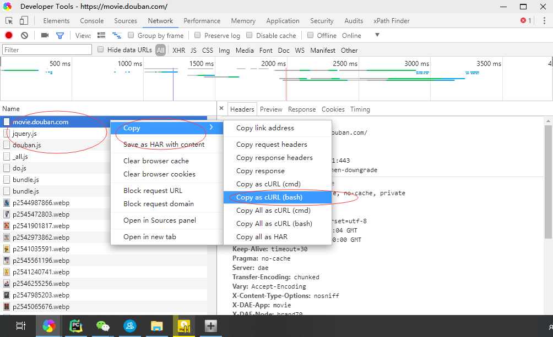The width and height of the screenshot is (553, 337).
Task: Open the red error count indicator
Action: [526, 20]
